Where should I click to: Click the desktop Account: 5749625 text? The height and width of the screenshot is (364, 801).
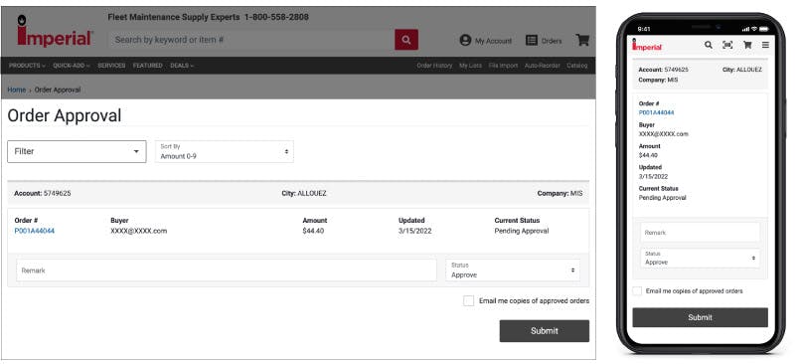(43, 193)
